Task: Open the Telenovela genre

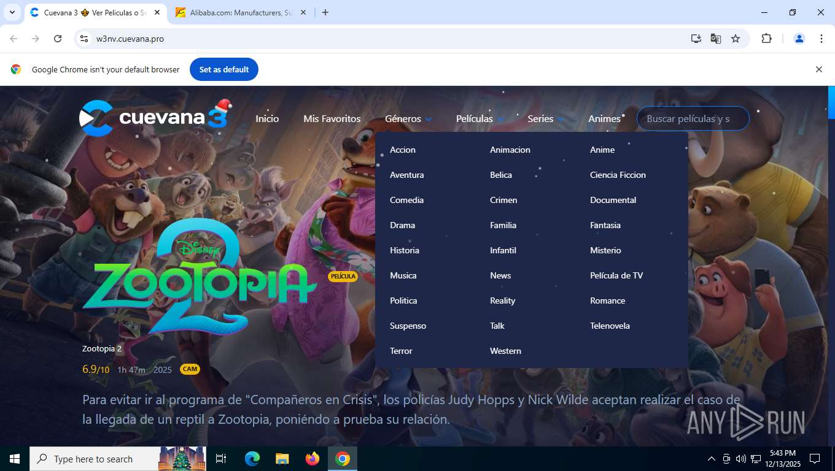Action: coord(610,326)
